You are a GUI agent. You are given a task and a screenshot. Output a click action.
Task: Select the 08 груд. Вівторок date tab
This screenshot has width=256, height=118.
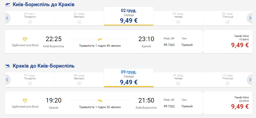(x=79, y=79)
